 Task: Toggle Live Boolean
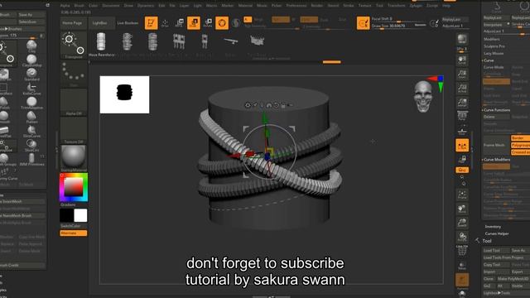[128, 23]
